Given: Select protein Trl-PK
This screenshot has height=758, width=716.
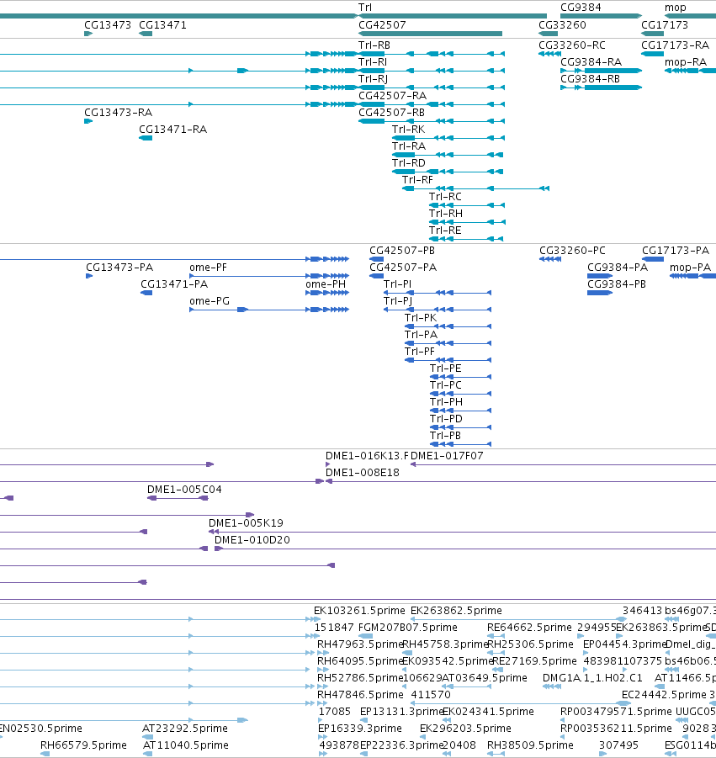Looking at the screenshot, I should tap(421, 318).
